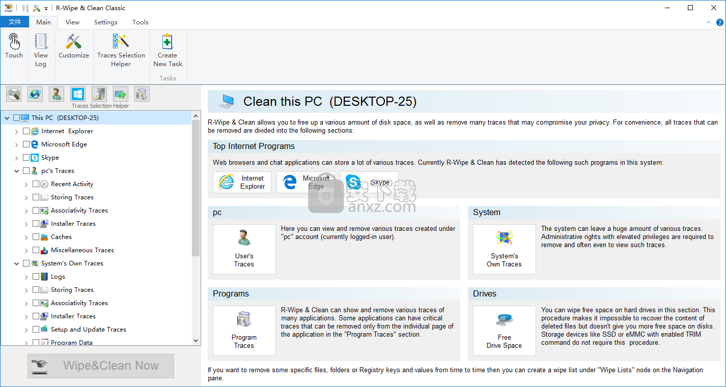Viewport: 726px width, 387px height.
Task: Expand the Recent Activity node
Action: [x=26, y=184]
